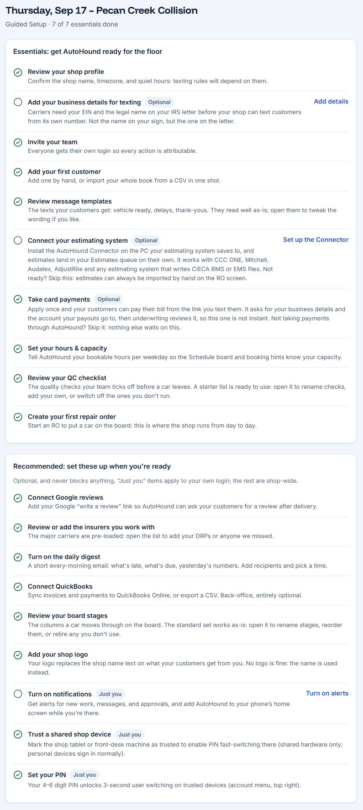Select Set your hours & capacity item
The height and width of the screenshot is (810, 363).
click(181, 352)
